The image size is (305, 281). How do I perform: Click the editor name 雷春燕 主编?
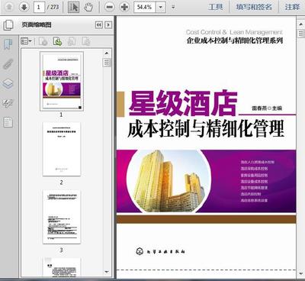click(267, 108)
